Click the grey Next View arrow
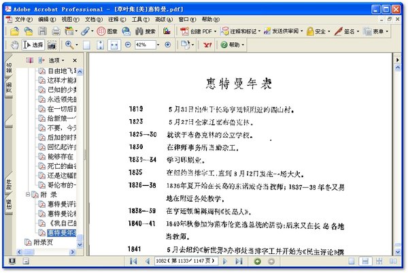The image size is (408, 273). (x=271, y=261)
